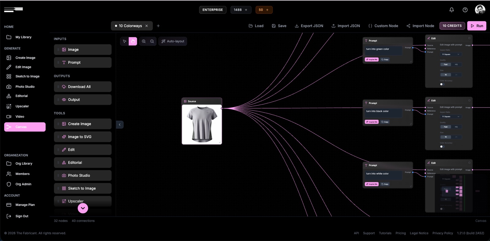Click Export JSON
Image resolution: width=490 pixels, height=241 pixels.
(309, 26)
